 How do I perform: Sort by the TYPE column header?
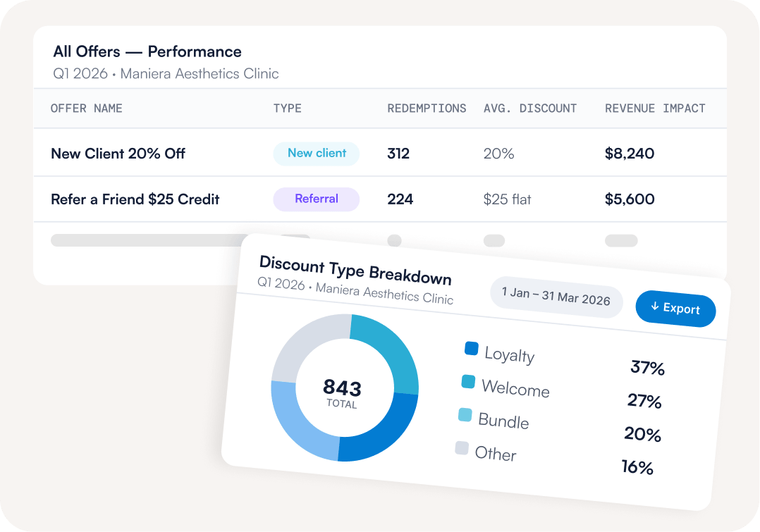[288, 108]
